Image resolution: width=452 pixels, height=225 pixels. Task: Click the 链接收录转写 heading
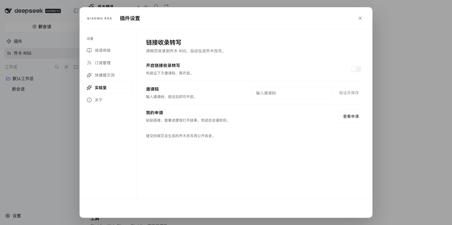tap(164, 42)
